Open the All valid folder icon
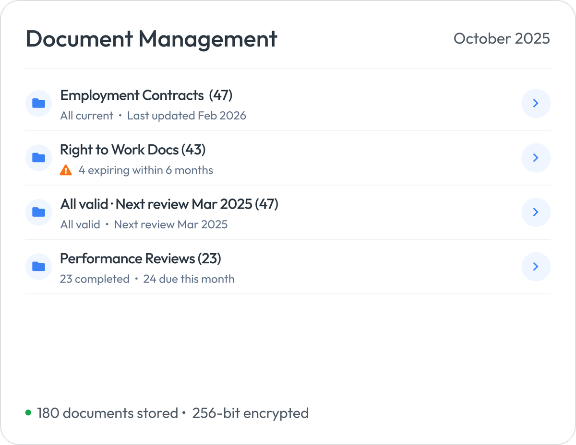This screenshot has height=445, width=576. [38, 212]
